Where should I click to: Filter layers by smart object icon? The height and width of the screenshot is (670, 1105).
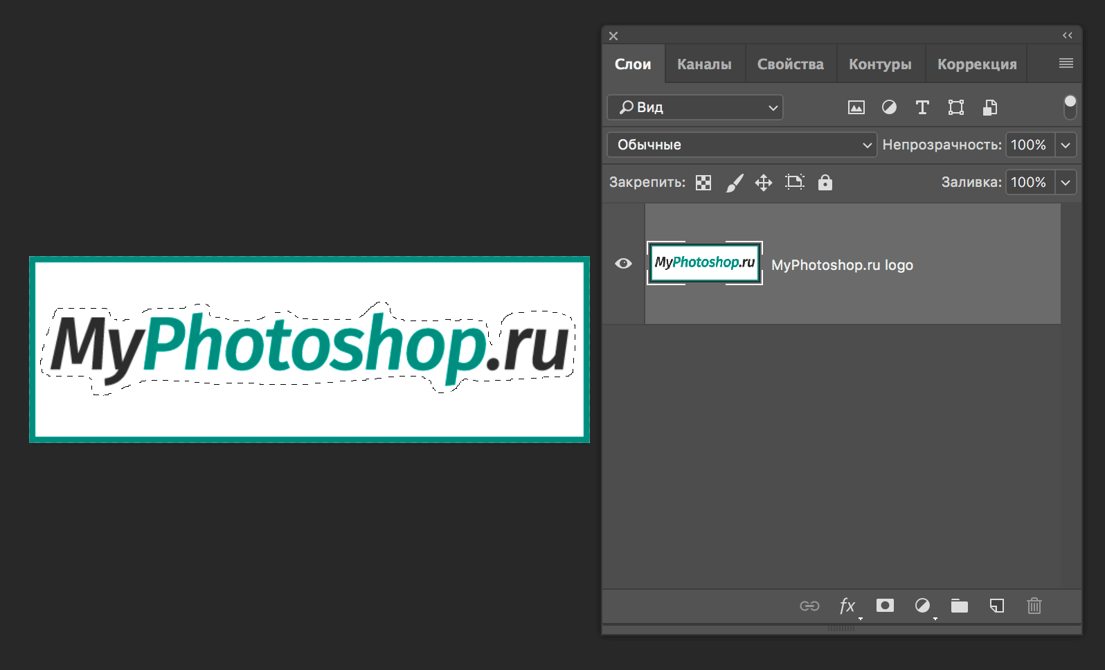click(x=990, y=107)
